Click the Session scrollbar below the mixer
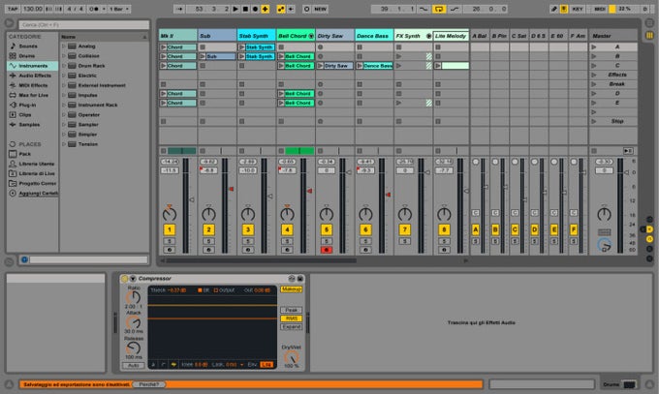This screenshot has height=394, width=659. point(261,260)
